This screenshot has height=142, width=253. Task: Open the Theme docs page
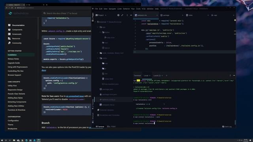point(11,125)
